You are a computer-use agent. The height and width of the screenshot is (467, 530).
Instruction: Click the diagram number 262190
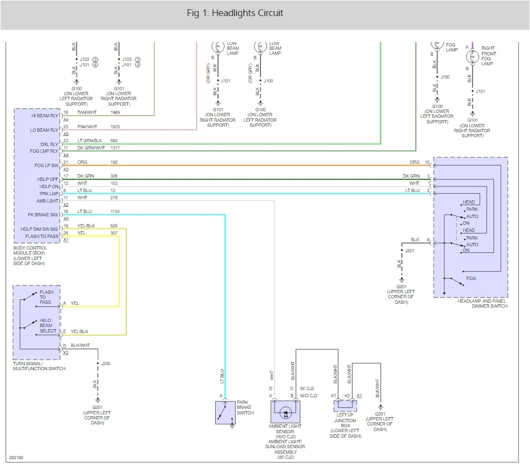point(17,458)
